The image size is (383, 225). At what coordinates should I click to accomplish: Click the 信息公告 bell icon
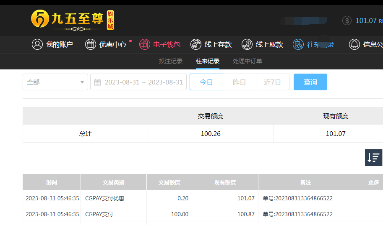(x=354, y=44)
